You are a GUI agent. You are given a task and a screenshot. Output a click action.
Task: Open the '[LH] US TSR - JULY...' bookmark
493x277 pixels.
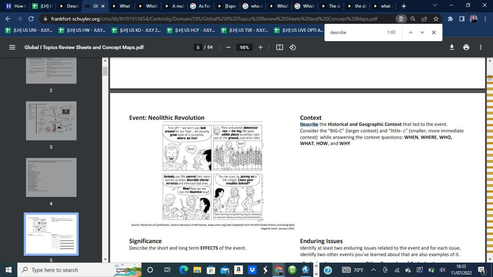click(245, 30)
